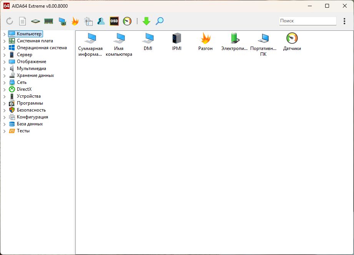The width and height of the screenshot is (354, 255).
Task: Open the DMI icon
Action: [x=148, y=42]
